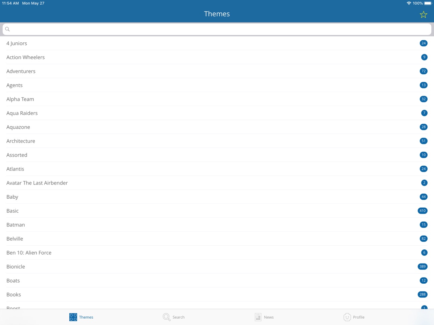
Task: Tap the favorites star icon
Action: pos(423,14)
